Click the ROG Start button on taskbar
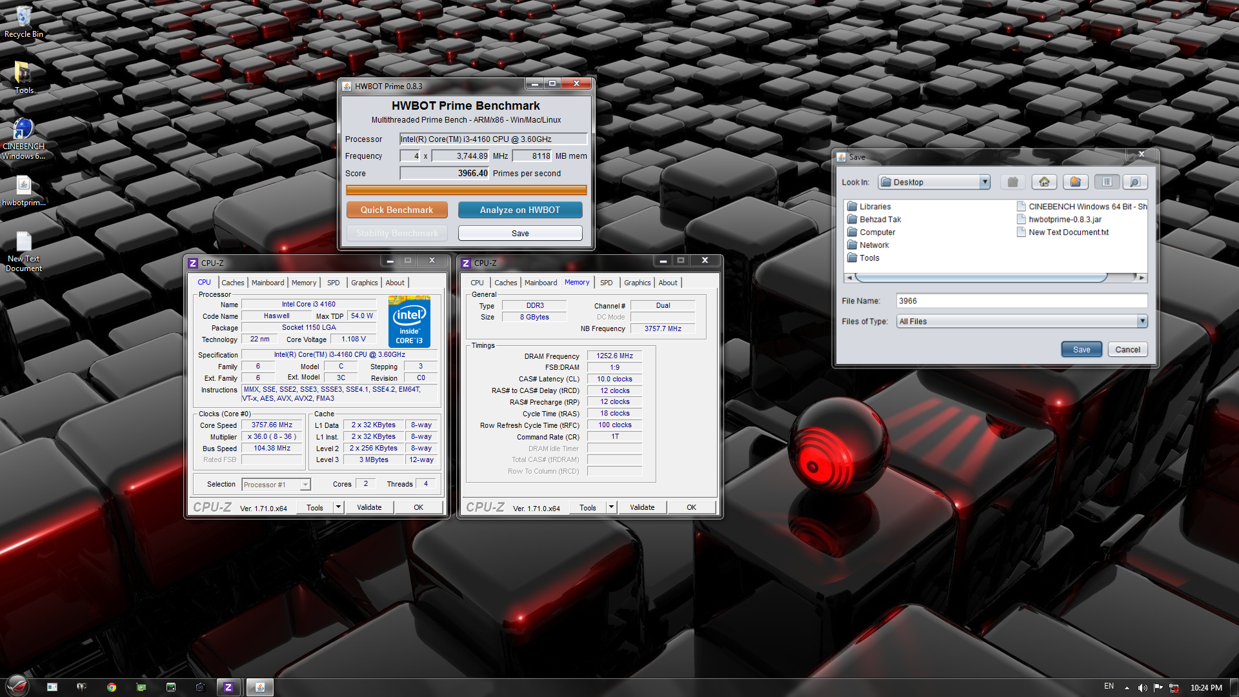The image size is (1239, 697). pos(17,686)
